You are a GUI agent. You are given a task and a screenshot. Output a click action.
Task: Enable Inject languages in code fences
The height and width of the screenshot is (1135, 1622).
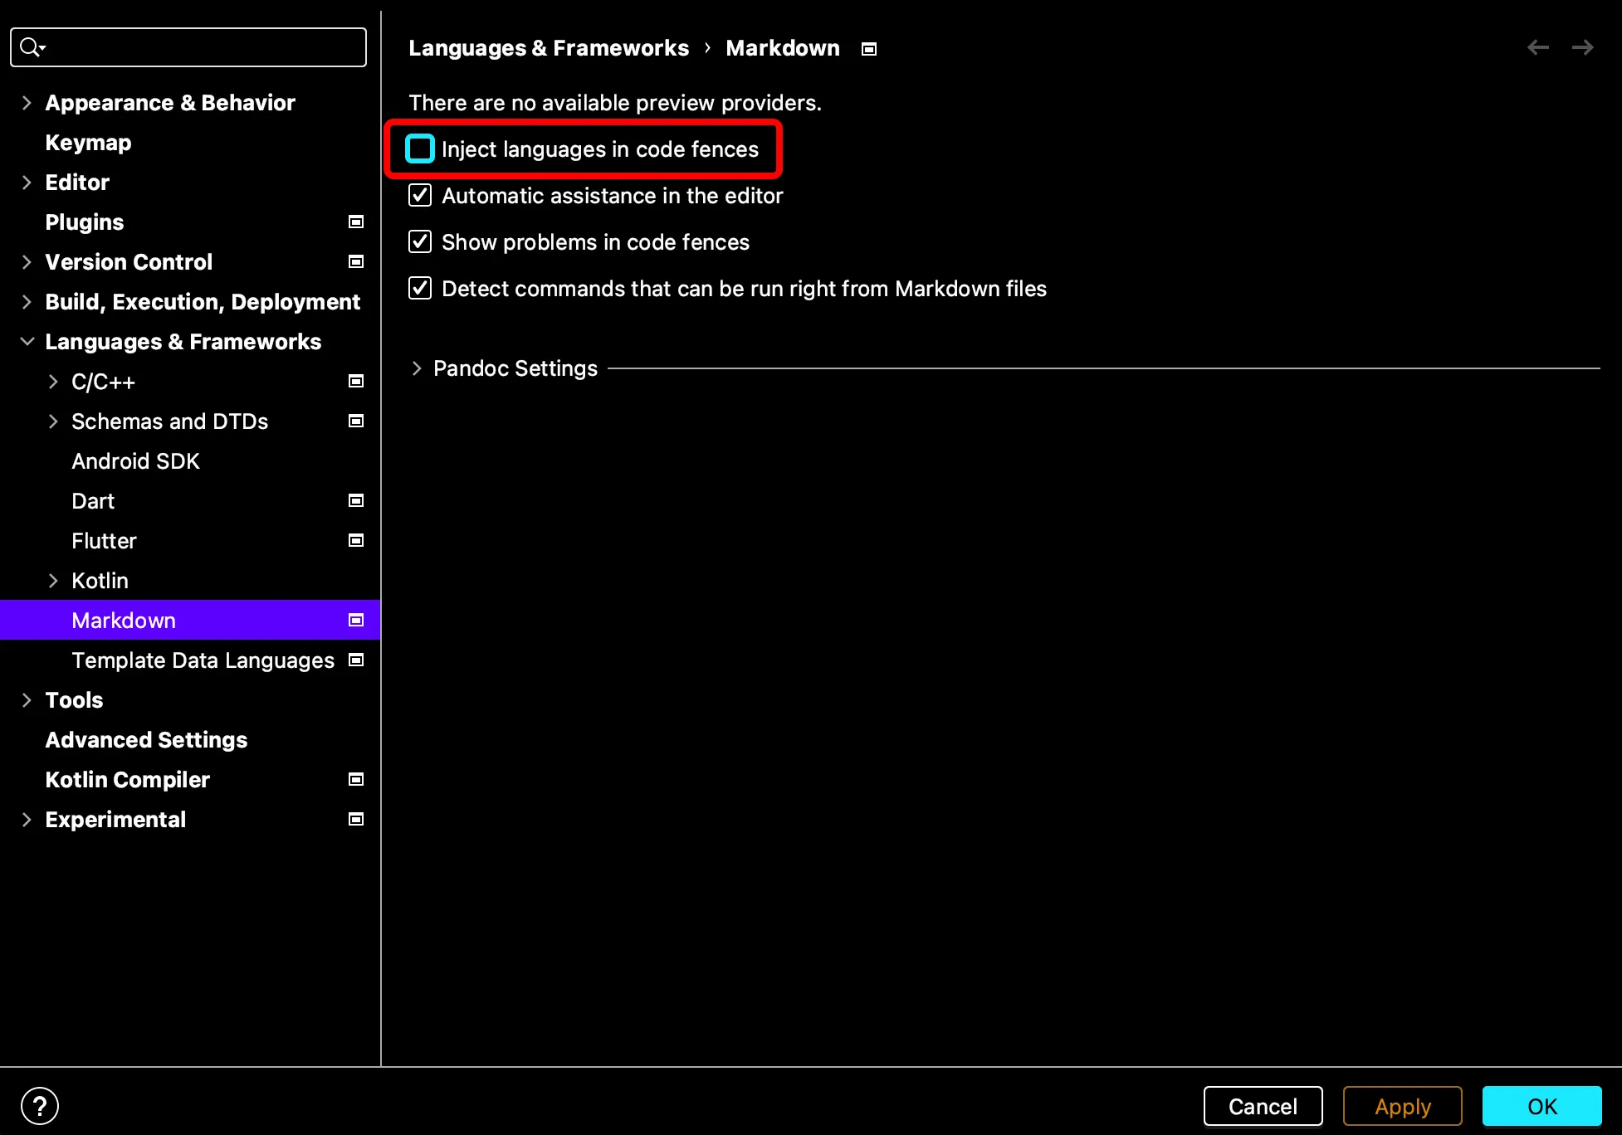[420, 149]
